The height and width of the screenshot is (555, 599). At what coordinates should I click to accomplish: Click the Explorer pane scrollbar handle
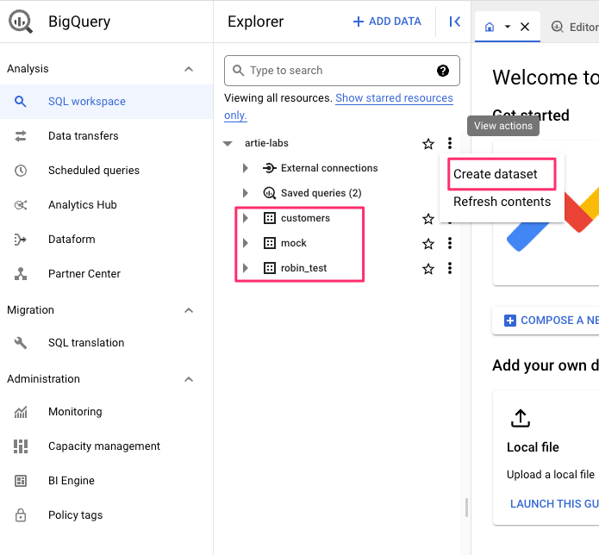tap(466, 508)
